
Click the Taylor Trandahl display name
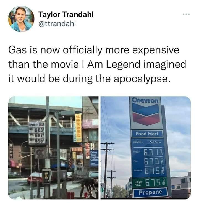(x=66, y=14)
